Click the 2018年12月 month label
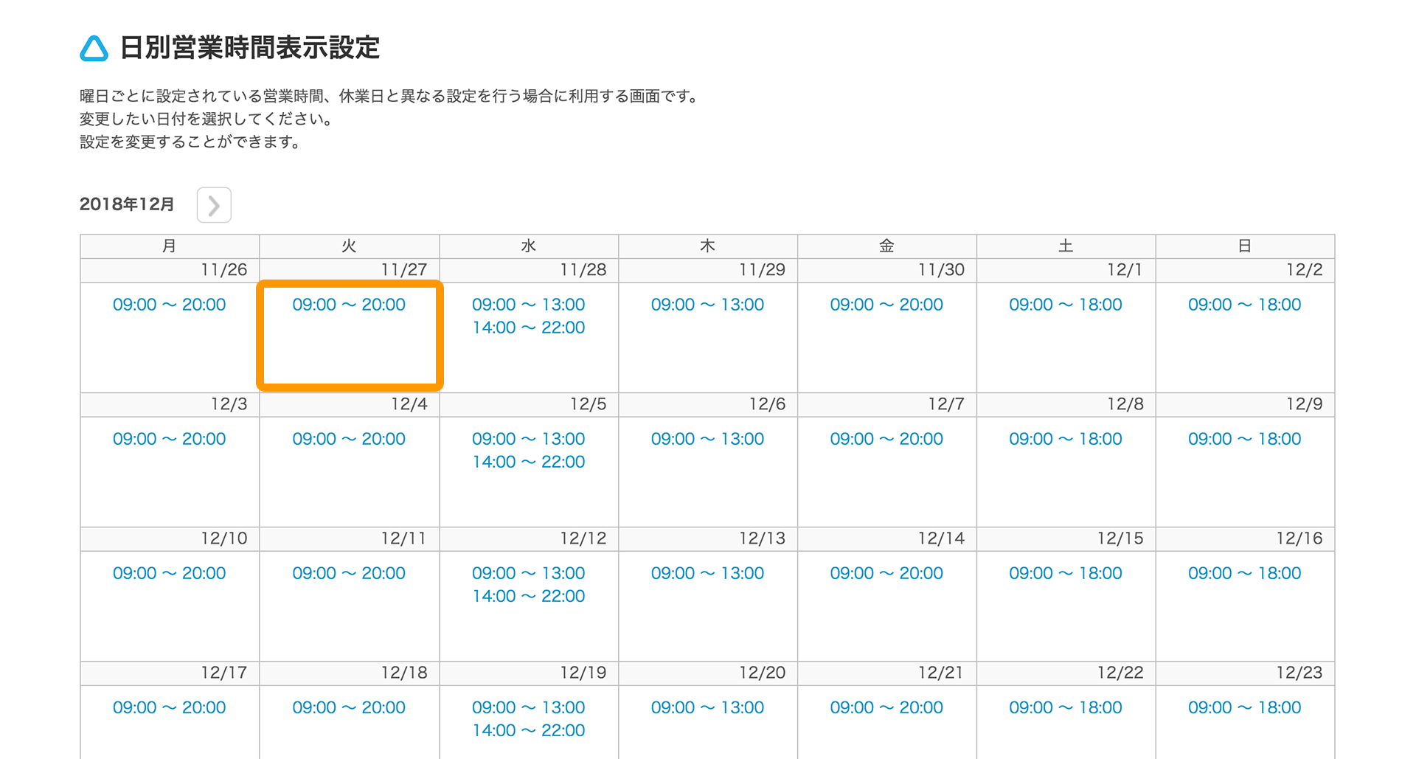 (x=127, y=204)
